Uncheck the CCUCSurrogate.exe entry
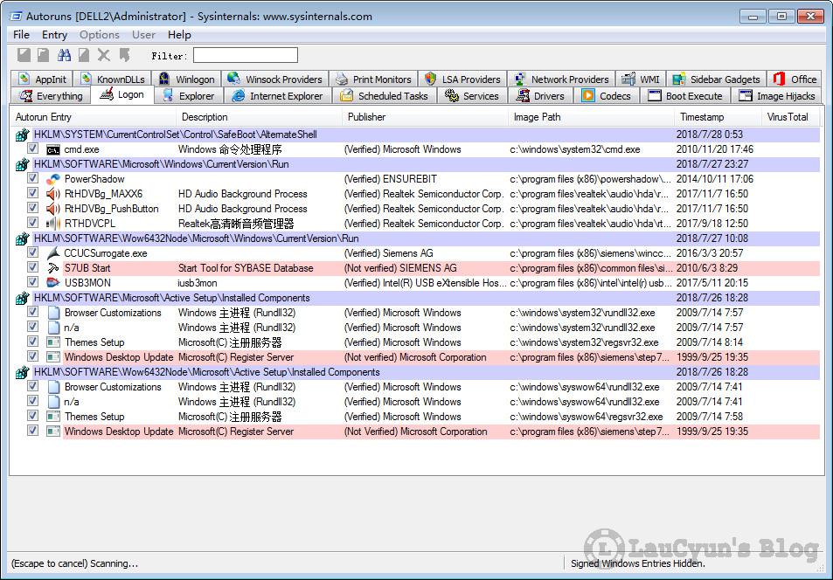 32,252
